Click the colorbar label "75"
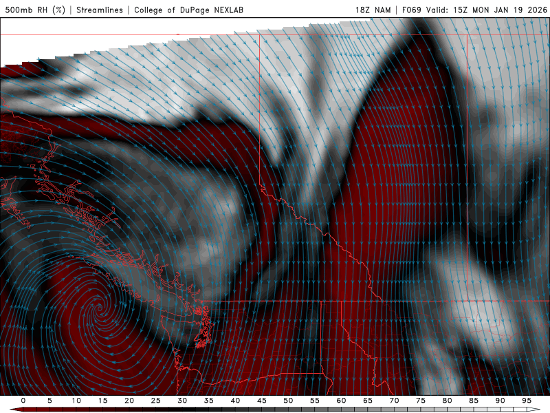The height and width of the screenshot is (413, 550). (421, 401)
